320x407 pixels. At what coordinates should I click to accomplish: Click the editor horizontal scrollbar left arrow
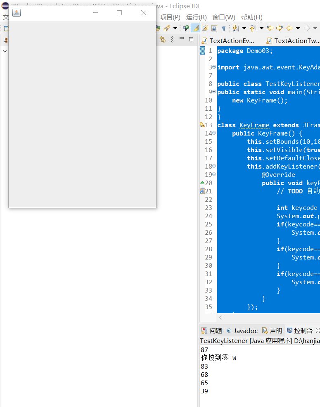point(220,317)
